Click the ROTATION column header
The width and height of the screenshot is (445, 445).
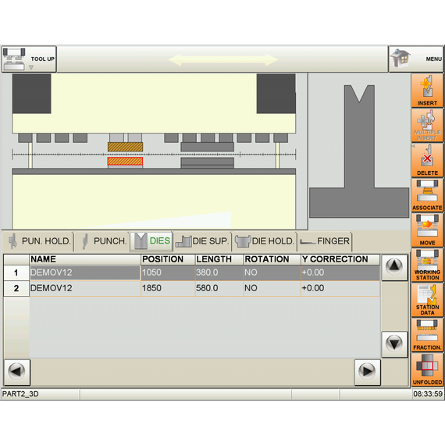(x=272, y=259)
